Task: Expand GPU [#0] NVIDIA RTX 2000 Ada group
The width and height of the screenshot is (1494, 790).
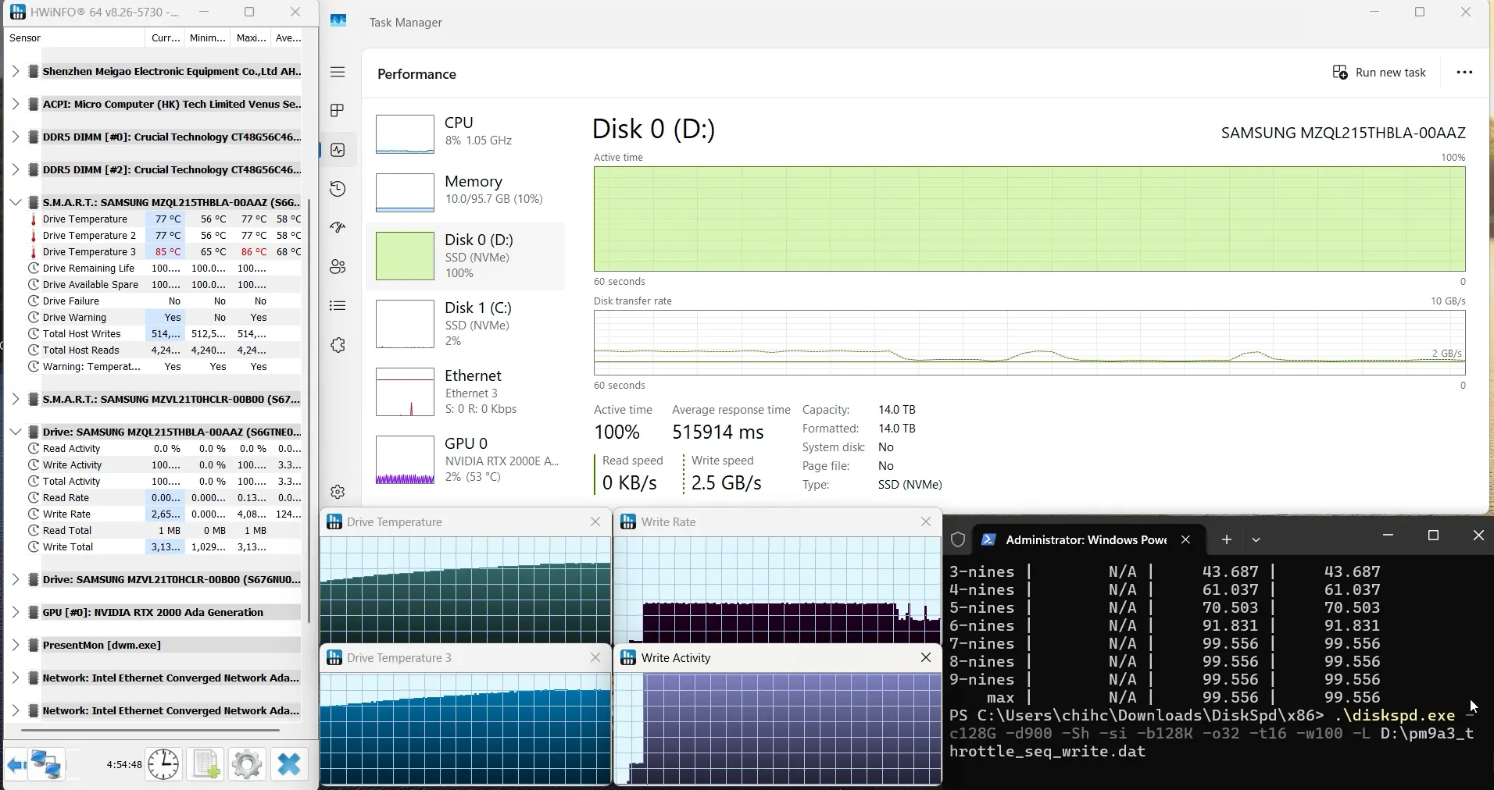Action: tap(15, 612)
